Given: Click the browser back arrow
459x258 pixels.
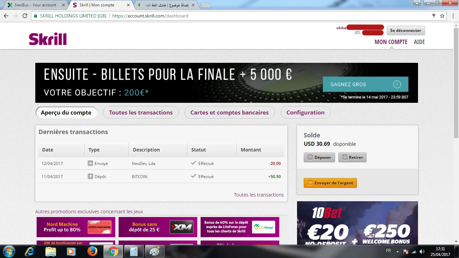Looking at the screenshot, I should coord(6,16).
